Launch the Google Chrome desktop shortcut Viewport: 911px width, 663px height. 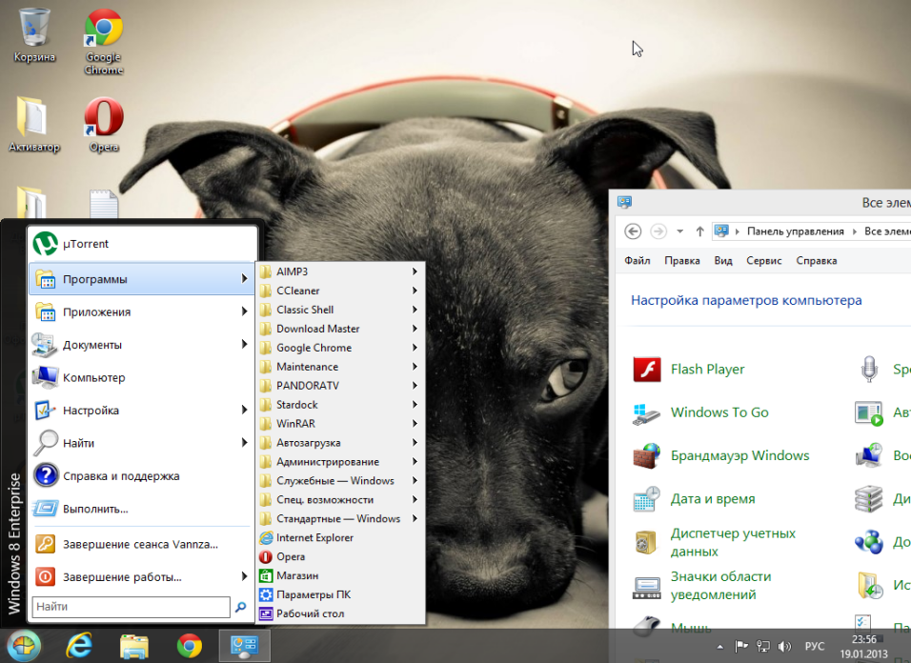(104, 41)
